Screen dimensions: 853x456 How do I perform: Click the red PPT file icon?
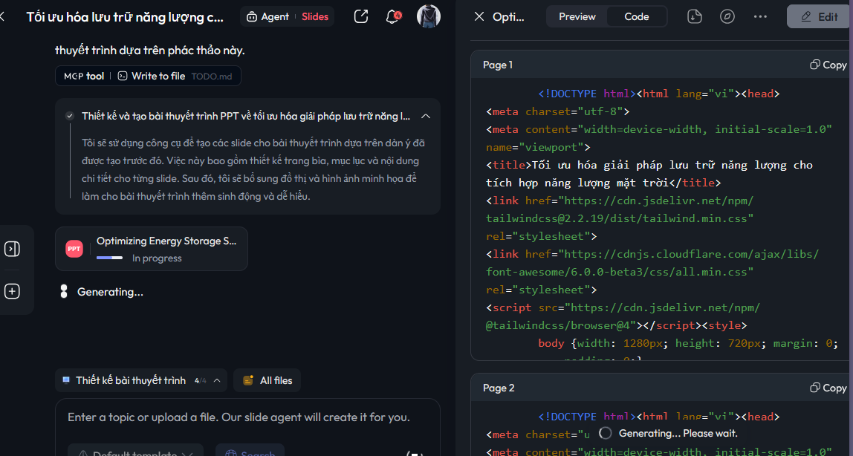[x=74, y=249]
